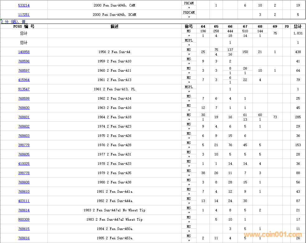The image size is (306, 243).
Task: Open link 398779 for 1976 2 Fen
Action: [24, 145]
